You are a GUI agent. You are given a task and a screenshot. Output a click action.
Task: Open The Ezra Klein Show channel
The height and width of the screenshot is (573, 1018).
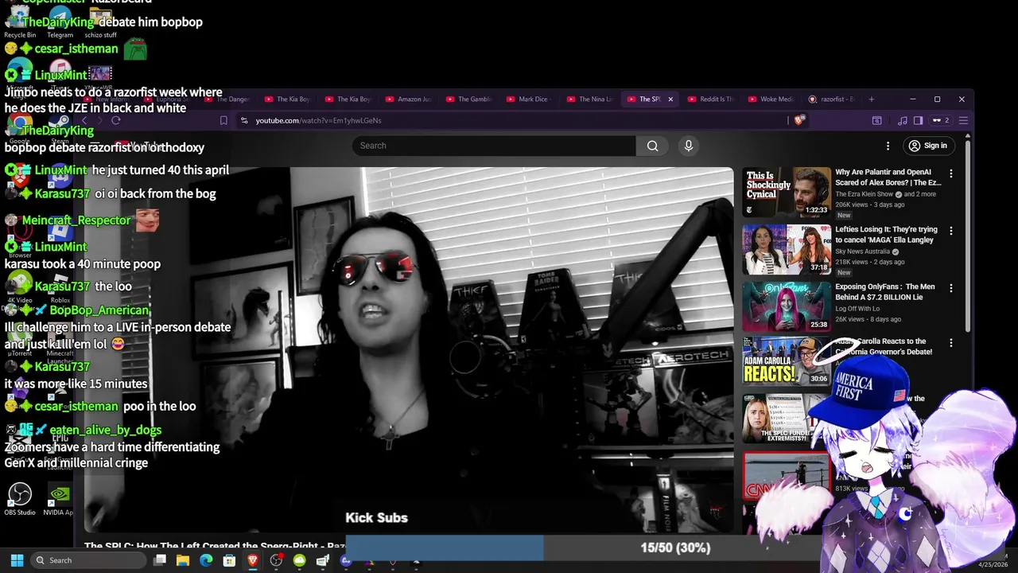[864, 194]
